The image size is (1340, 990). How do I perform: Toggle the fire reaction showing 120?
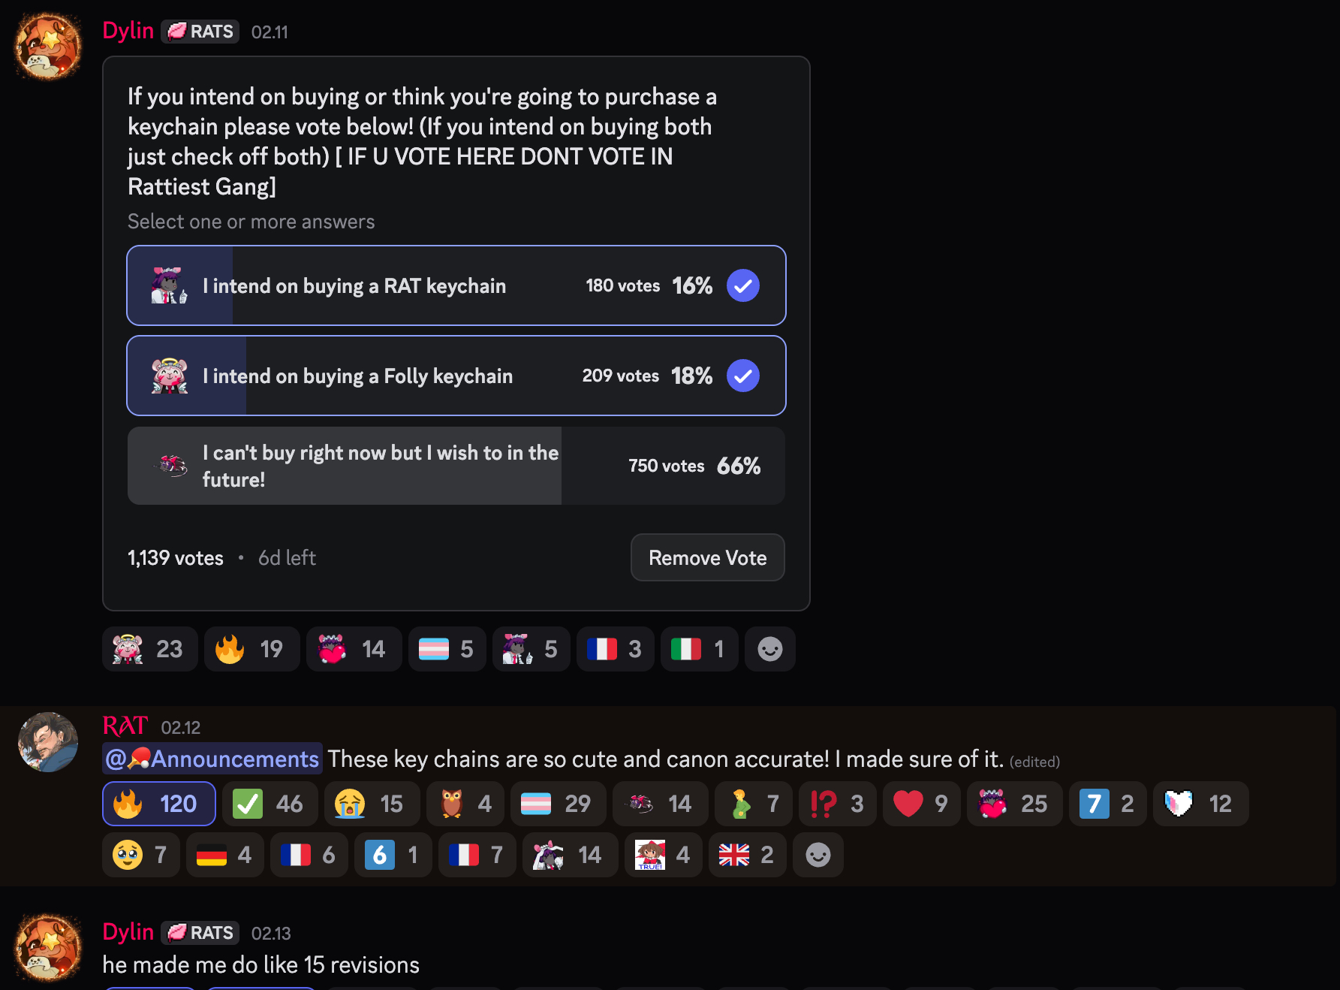pos(158,804)
